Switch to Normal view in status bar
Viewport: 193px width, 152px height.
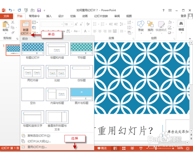(x=115, y=149)
